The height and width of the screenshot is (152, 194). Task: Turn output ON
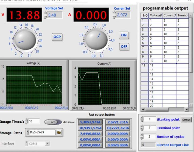124,35
